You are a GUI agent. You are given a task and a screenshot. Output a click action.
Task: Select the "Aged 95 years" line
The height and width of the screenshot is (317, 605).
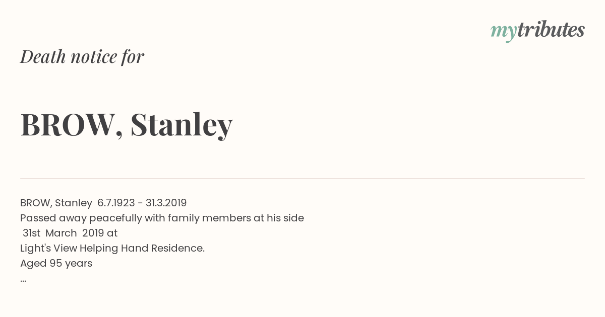coord(56,264)
